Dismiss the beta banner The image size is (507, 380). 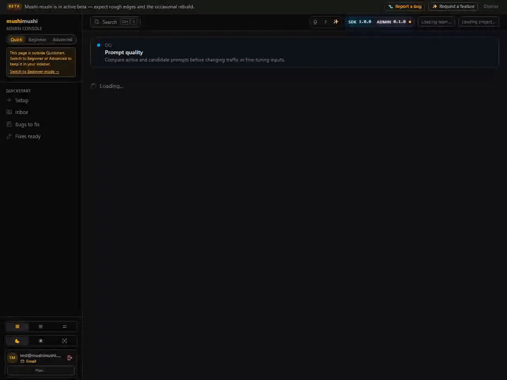point(491,6)
